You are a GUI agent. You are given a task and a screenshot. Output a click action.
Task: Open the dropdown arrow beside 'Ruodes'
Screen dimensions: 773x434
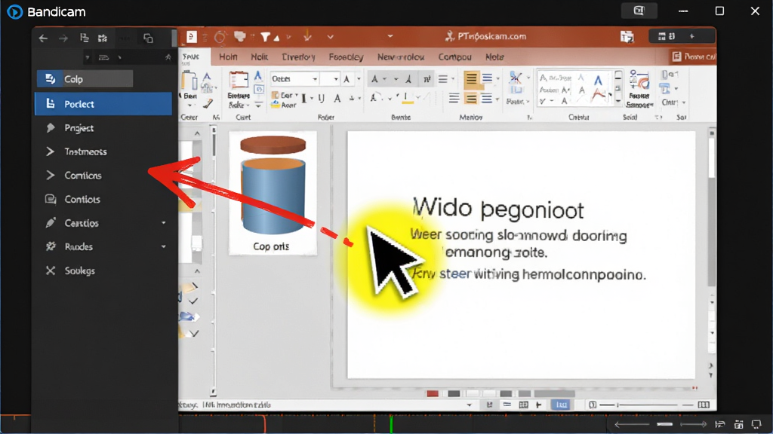pos(164,246)
